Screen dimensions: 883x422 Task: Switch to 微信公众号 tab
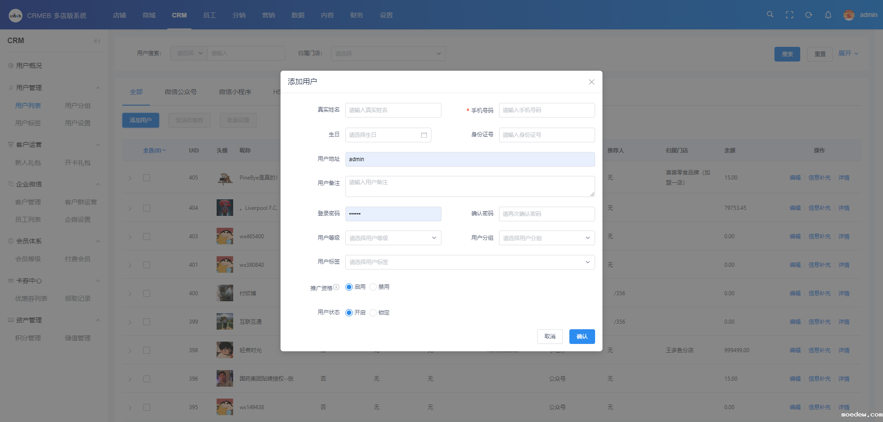181,92
